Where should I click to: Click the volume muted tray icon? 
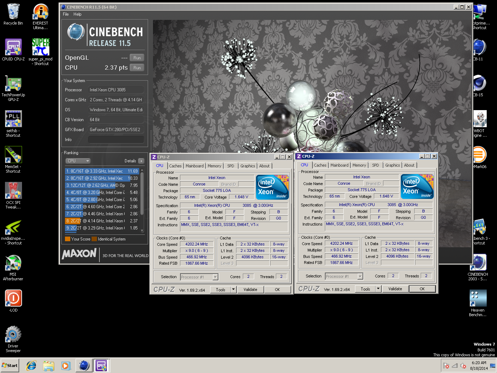coord(463,366)
